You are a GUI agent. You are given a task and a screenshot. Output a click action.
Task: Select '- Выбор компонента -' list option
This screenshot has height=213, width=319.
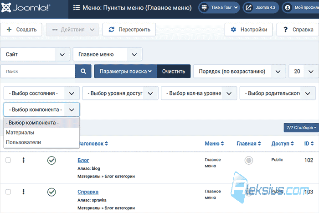pos(42,123)
